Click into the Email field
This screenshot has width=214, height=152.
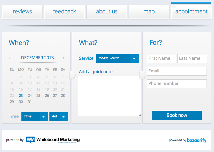pos(177,71)
